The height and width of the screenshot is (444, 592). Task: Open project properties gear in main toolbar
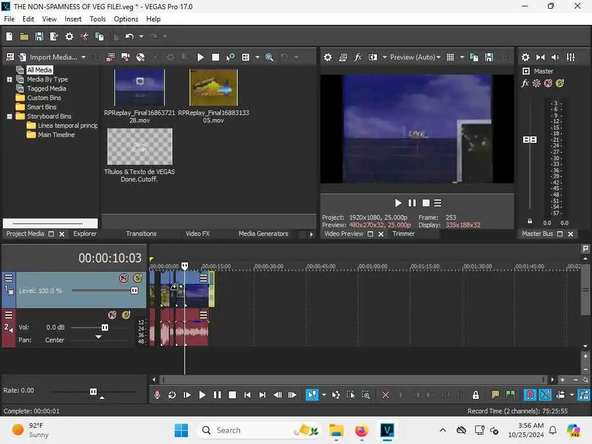click(69, 36)
